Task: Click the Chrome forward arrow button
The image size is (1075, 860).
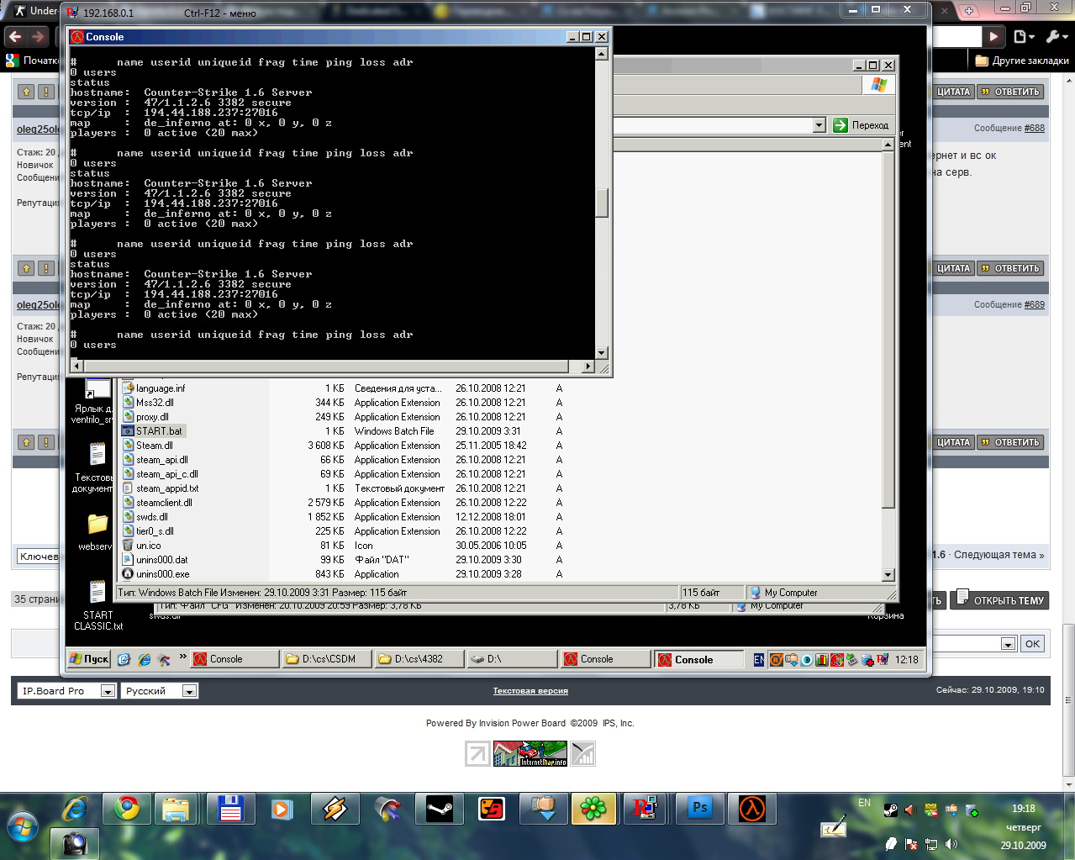Action: (38, 36)
